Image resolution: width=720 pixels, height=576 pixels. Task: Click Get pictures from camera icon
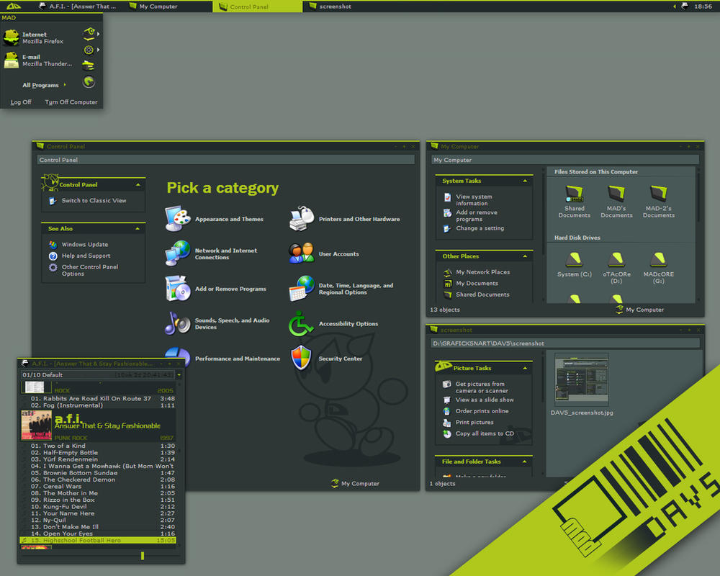click(x=447, y=384)
